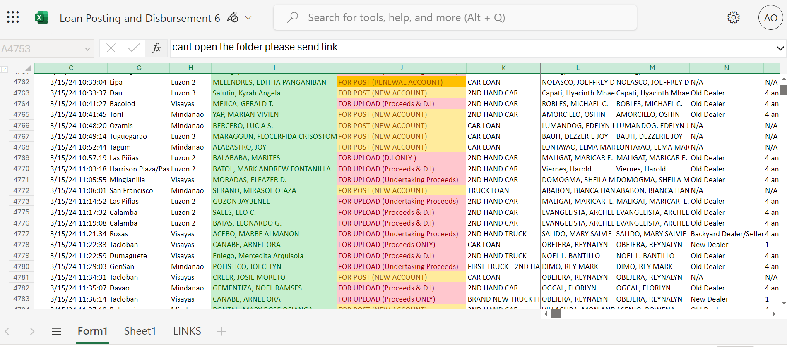The height and width of the screenshot is (347, 787).
Task: Click cell MELENDRES, EDITHA PANGANIBAN
Action: tap(274, 82)
